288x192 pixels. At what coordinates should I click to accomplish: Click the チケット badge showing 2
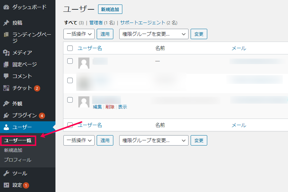[37, 88]
